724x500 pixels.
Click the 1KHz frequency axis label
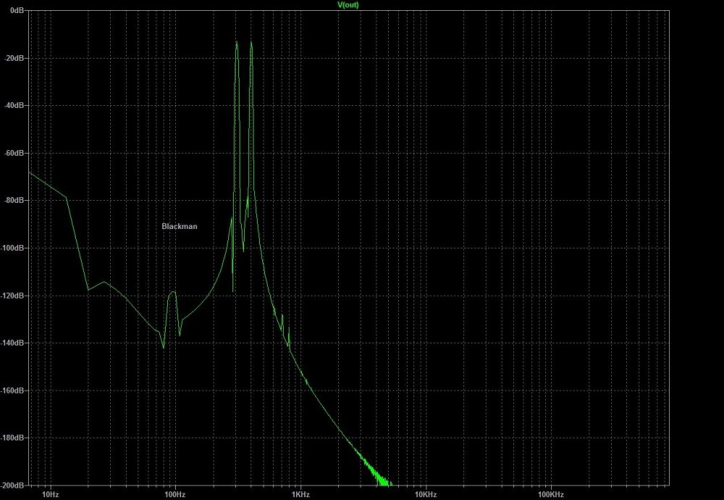point(300,494)
